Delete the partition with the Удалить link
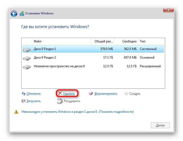 pos(69,94)
